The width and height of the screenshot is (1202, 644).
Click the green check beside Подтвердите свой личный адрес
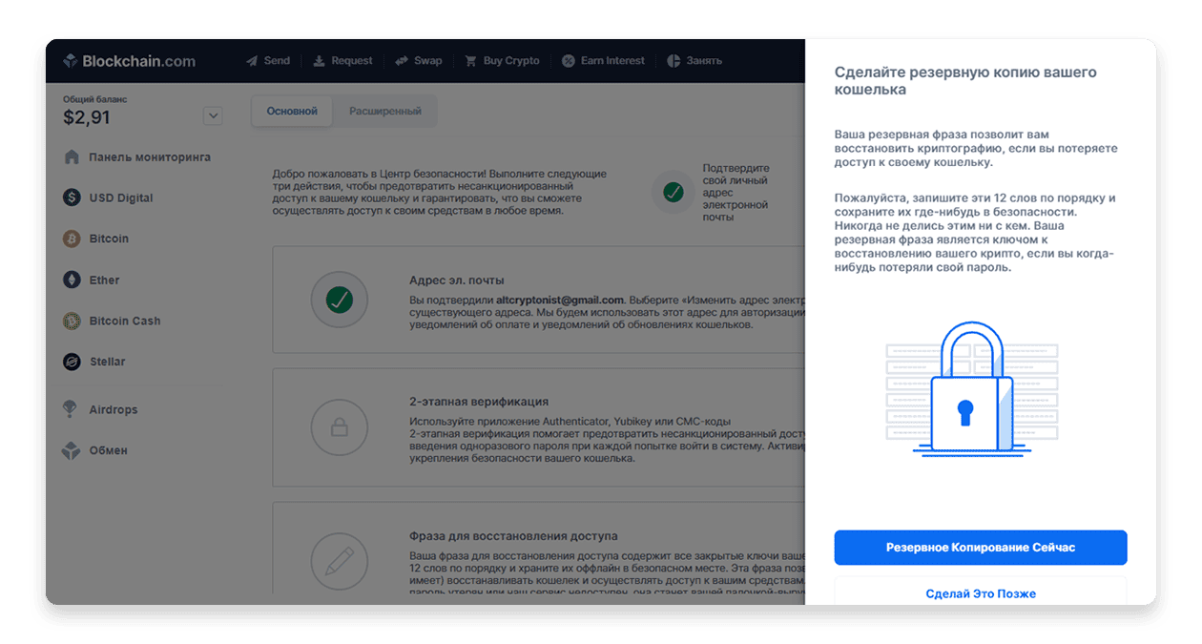click(674, 192)
